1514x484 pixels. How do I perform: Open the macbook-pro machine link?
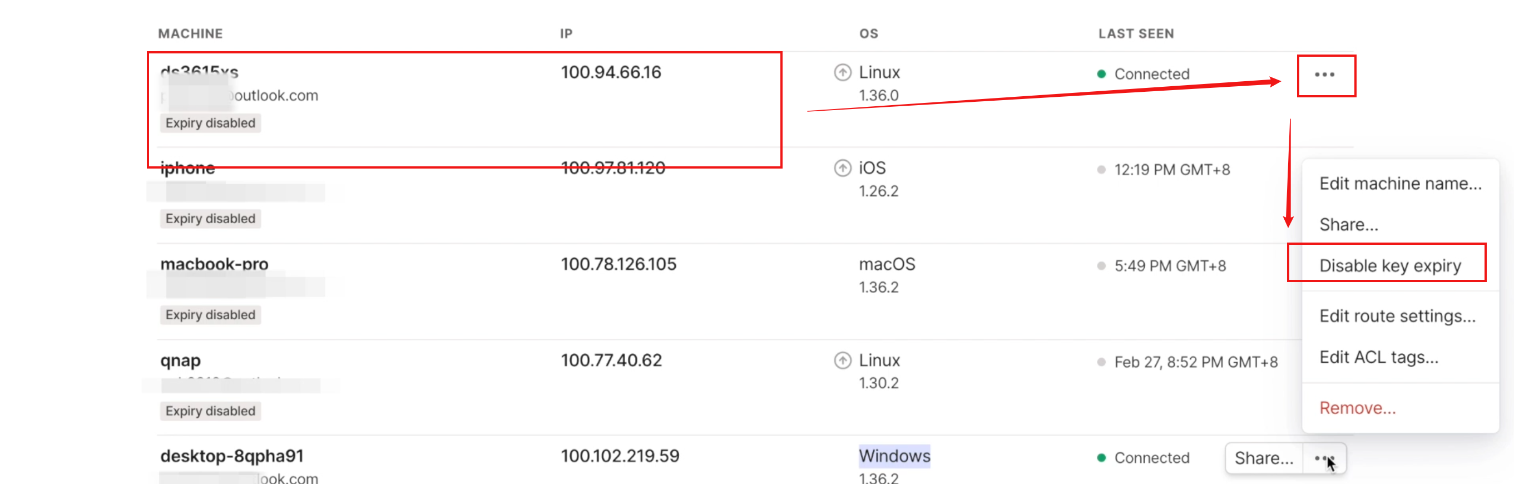click(214, 264)
